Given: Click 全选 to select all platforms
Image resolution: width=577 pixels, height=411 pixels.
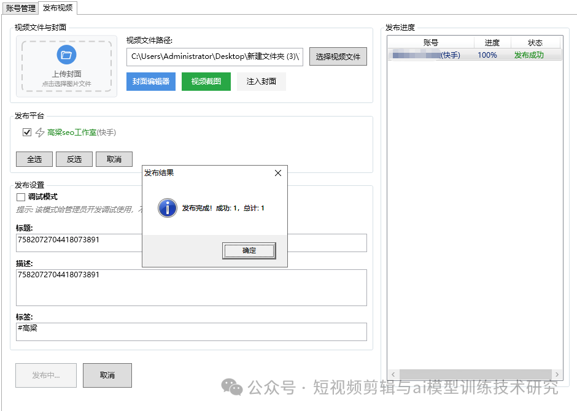Looking at the screenshot, I should (x=34, y=159).
